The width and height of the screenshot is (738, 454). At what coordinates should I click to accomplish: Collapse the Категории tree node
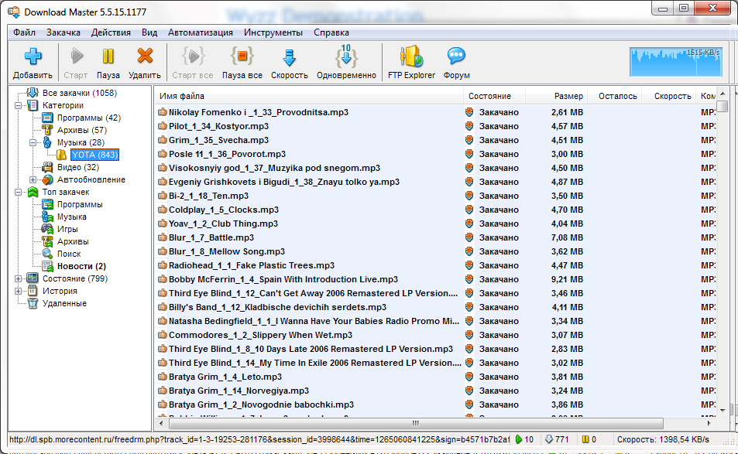tap(18, 105)
